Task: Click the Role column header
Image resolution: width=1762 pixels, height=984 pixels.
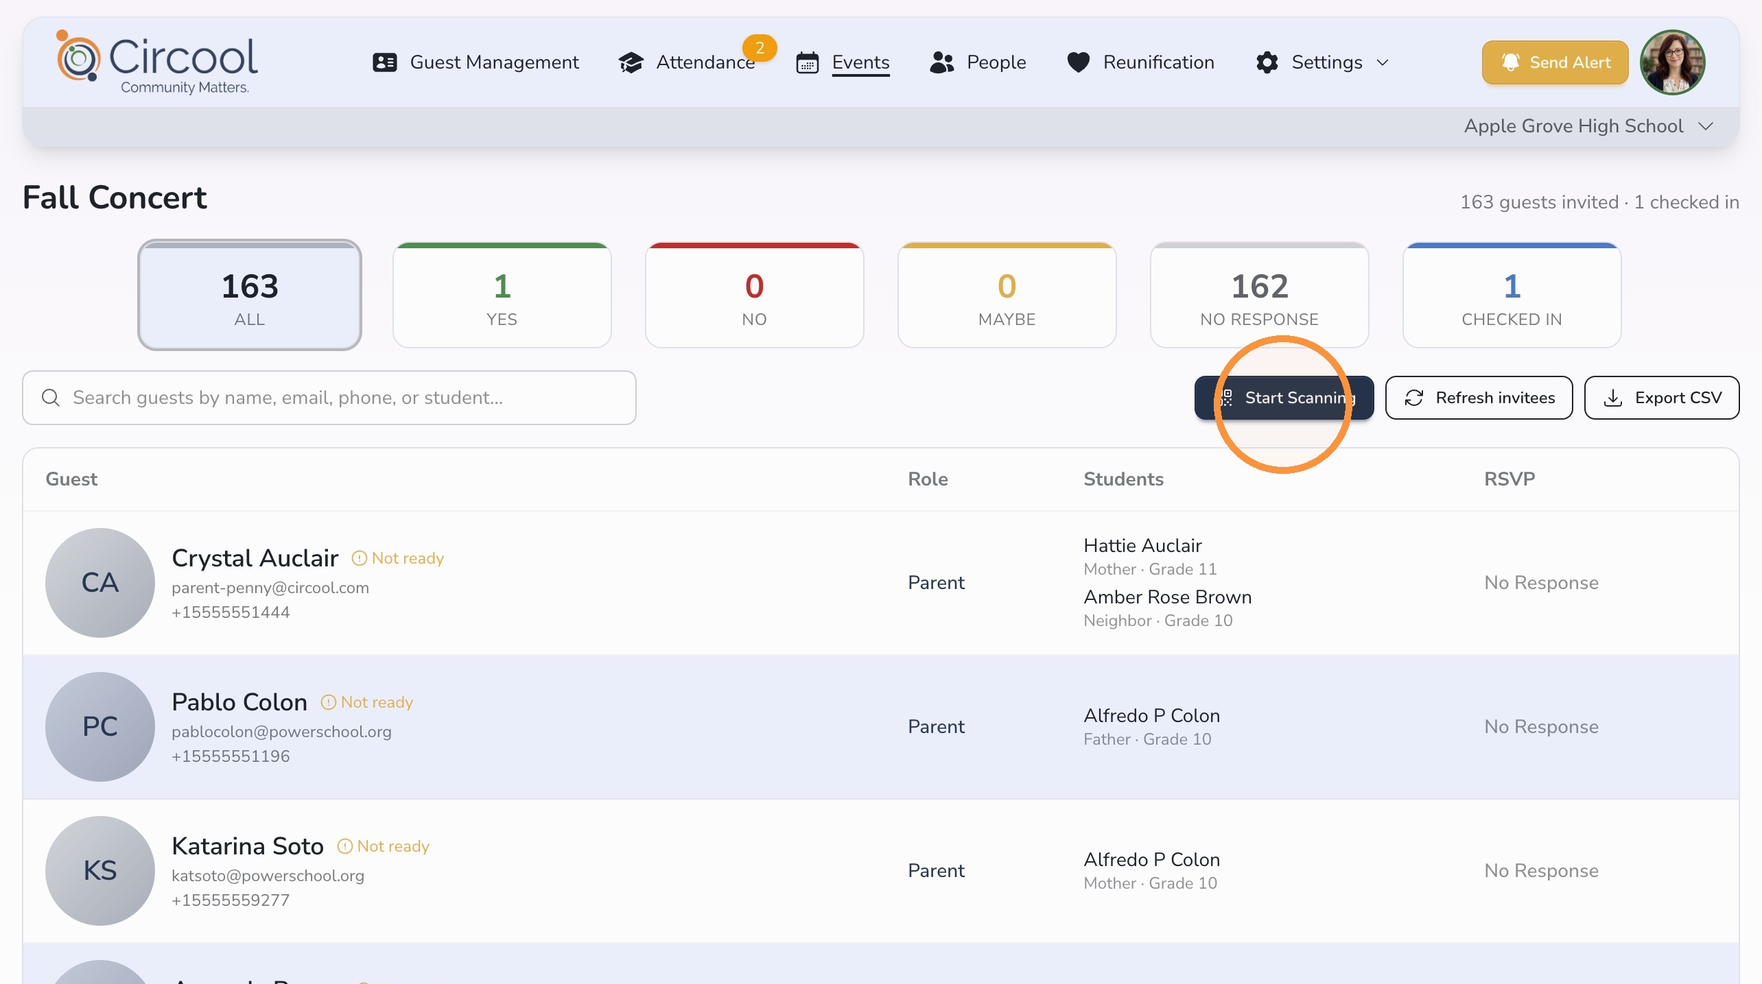Action: click(x=928, y=479)
